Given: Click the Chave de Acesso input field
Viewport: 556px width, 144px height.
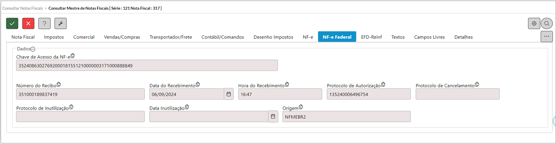Looking at the screenshot, I should point(147,65).
